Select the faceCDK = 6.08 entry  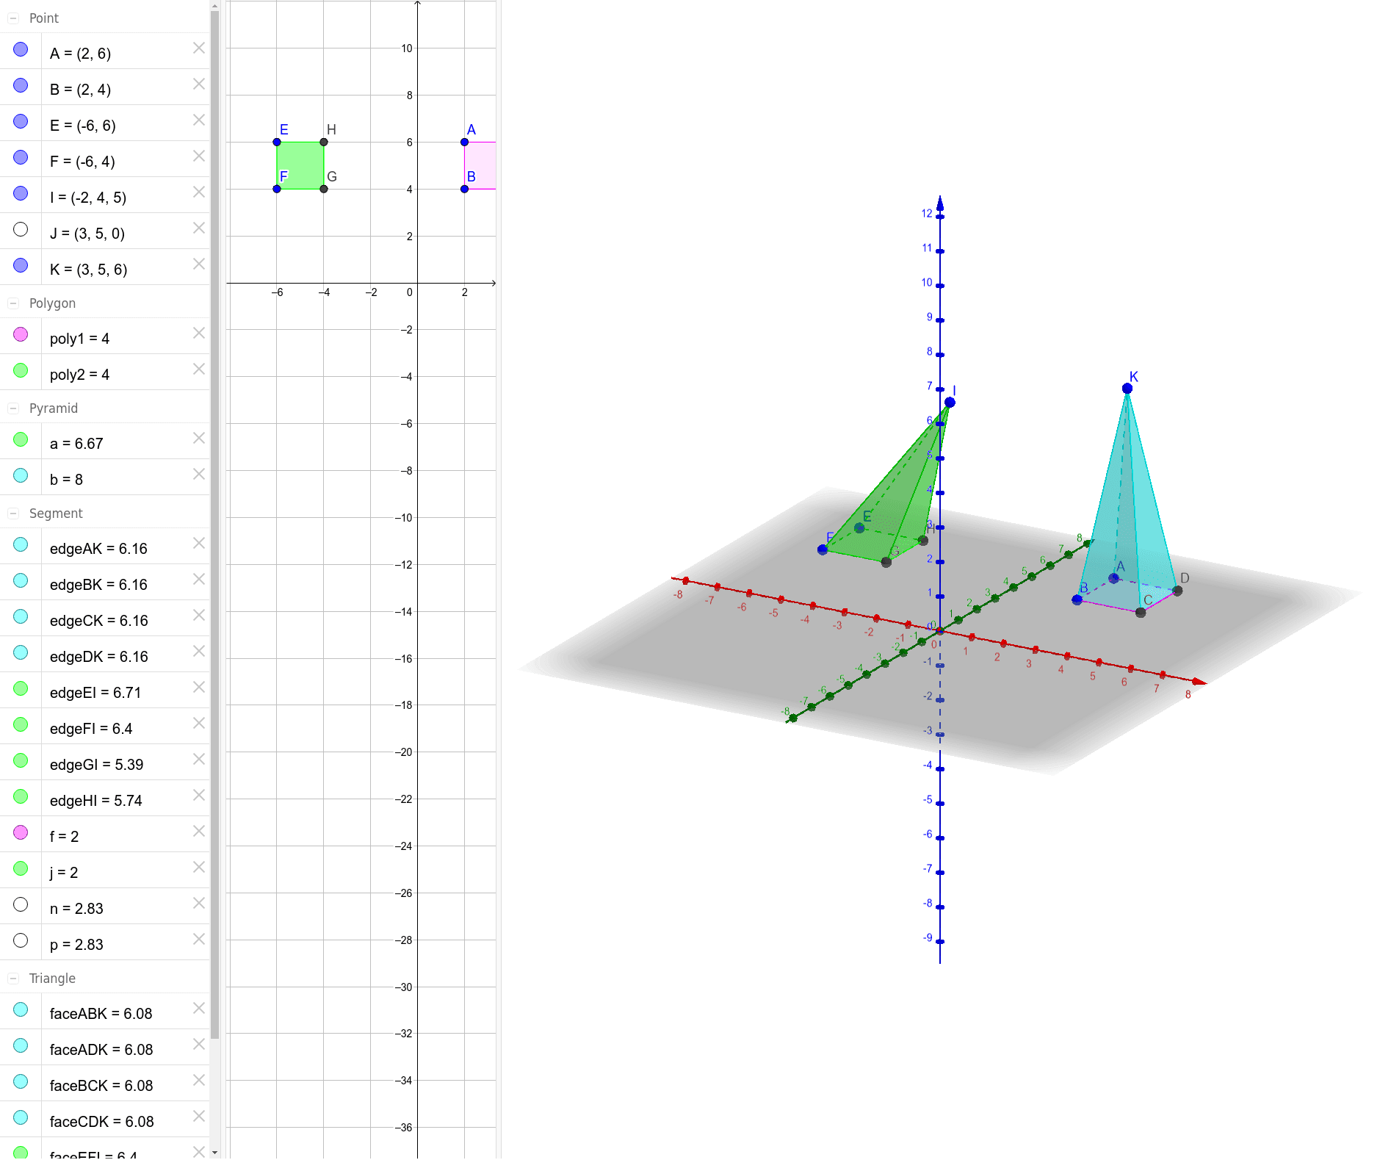105,1119
